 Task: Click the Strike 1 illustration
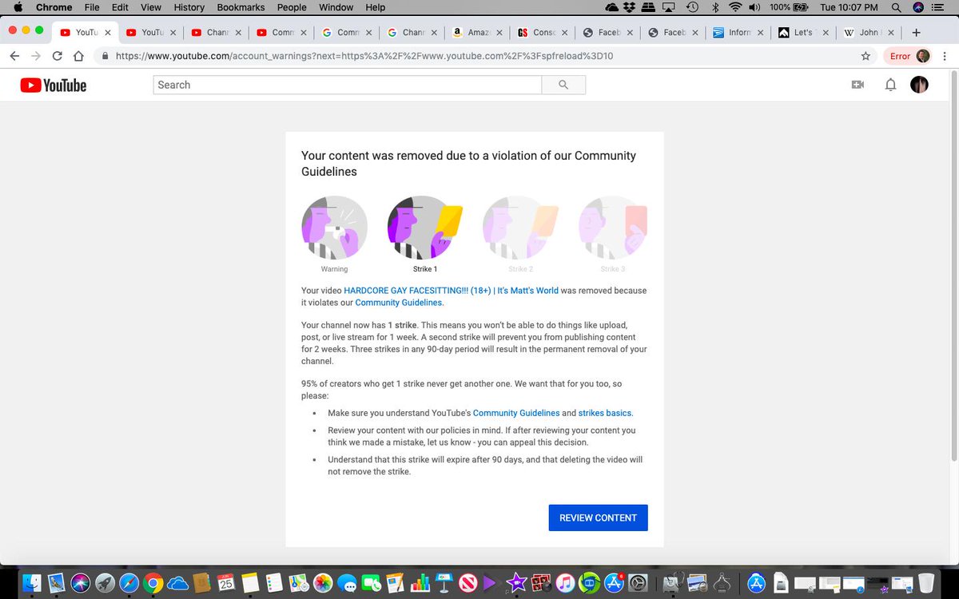click(425, 228)
